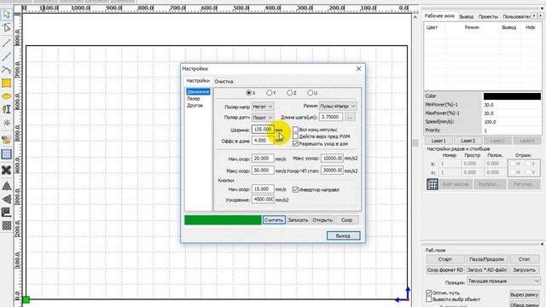This screenshot has width=546, height=307.
Task: Click the layered squares tool icon
Action: (6, 212)
